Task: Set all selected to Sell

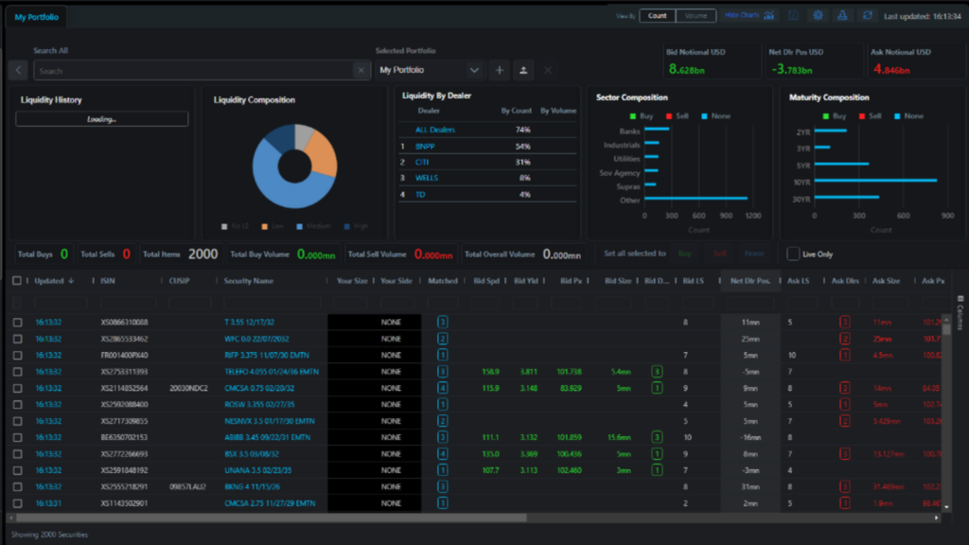Action: (719, 254)
